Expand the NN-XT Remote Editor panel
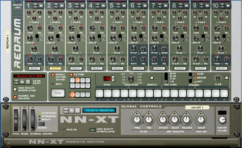The image size is (242, 148). click(x=8, y=143)
